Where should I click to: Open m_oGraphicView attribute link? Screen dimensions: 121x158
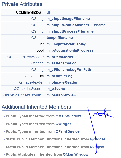point(61,95)
